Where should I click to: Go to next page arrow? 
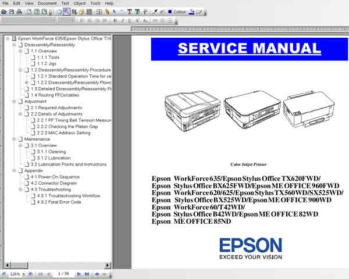[x=79, y=274]
